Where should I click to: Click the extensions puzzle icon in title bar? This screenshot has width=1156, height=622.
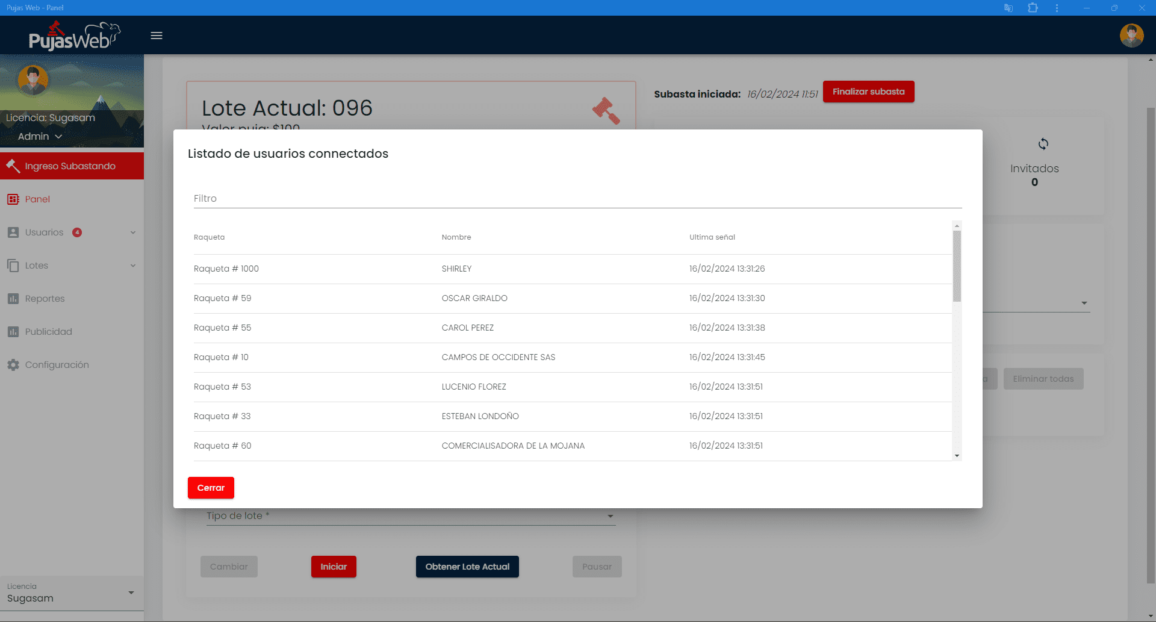[x=1033, y=8]
